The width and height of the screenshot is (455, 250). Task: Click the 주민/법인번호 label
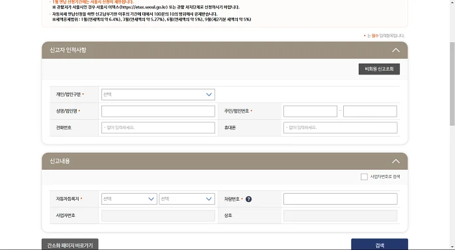click(x=237, y=111)
